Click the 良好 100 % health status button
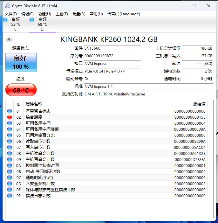 (x=21, y=62)
